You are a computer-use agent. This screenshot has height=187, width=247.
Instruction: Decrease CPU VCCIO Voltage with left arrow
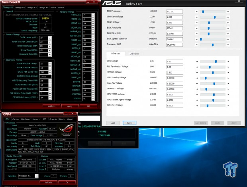coord(197,94)
